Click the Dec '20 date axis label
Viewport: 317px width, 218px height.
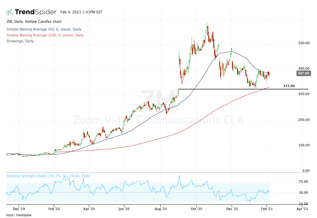[232, 209]
